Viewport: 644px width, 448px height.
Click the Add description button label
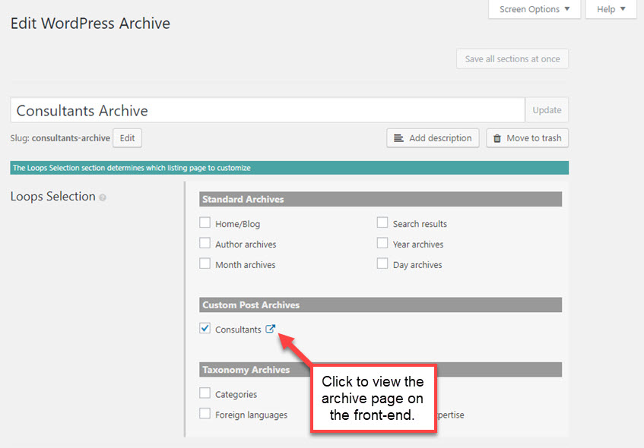[x=440, y=138]
